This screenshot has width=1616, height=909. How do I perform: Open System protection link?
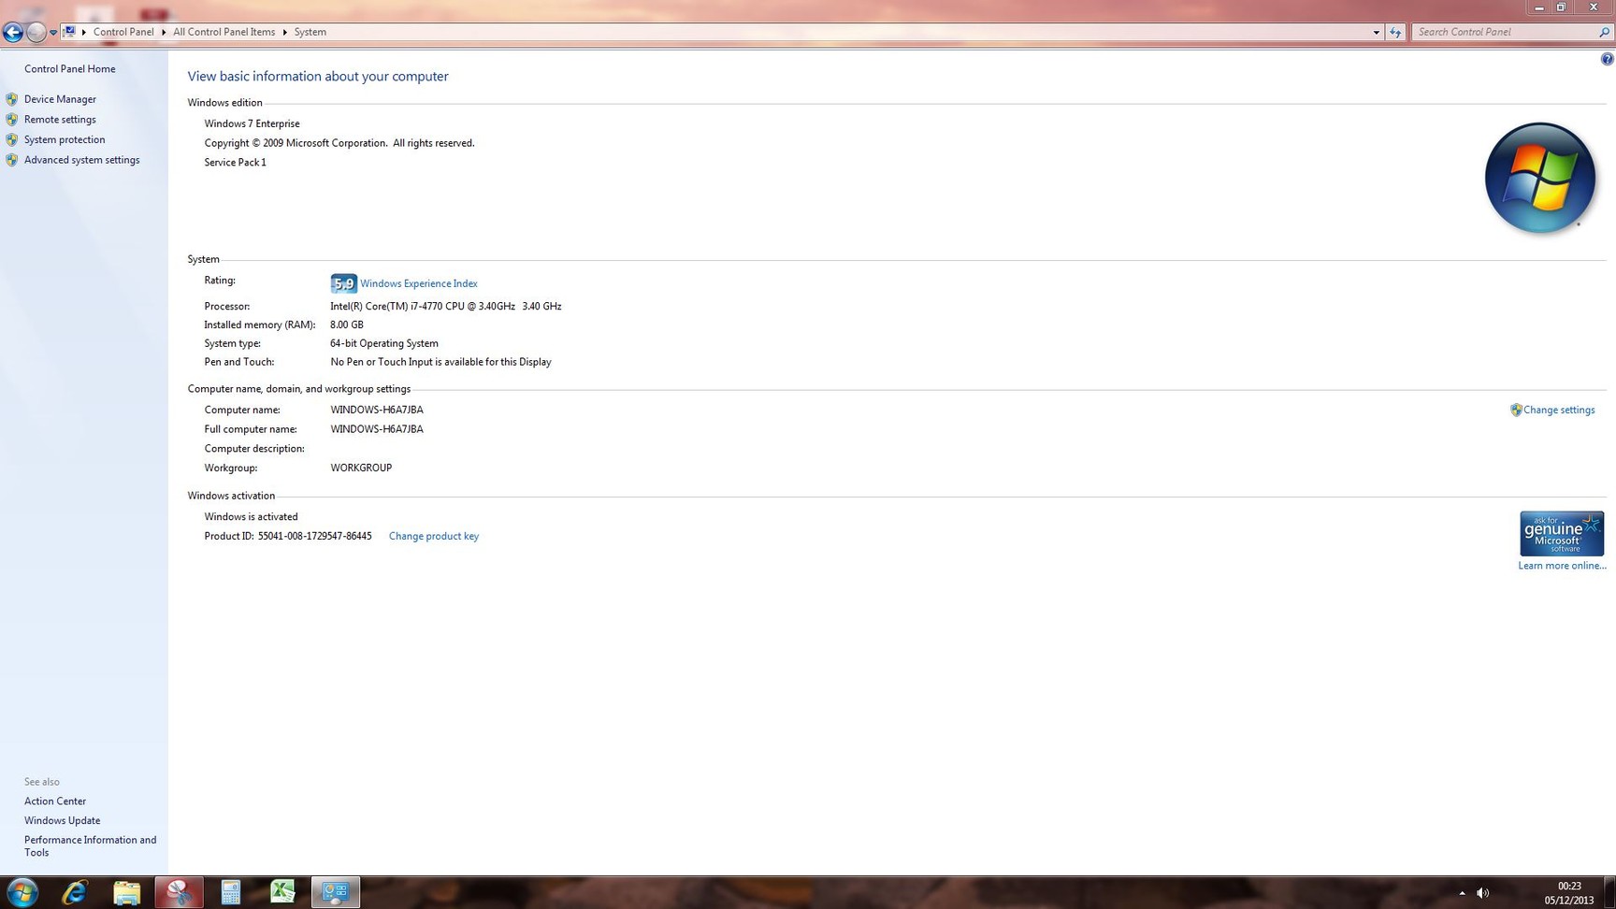tap(65, 140)
